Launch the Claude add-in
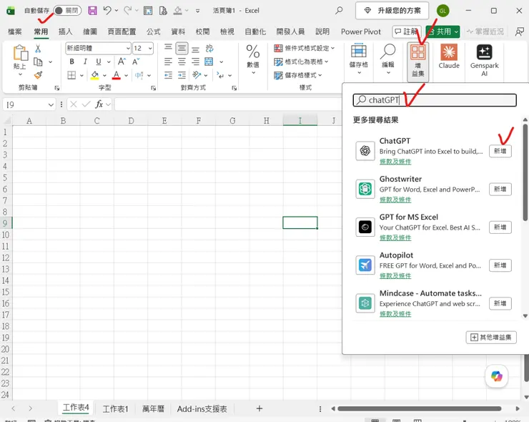 [x=449, y=57]
